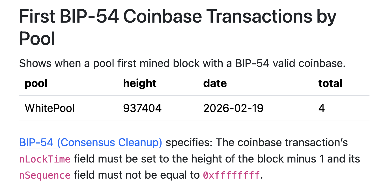Viewport: 374px width, 195px height.
Task: Click the text "specifies: The coinbase transaction's"
Action: (x=257, y=142)
